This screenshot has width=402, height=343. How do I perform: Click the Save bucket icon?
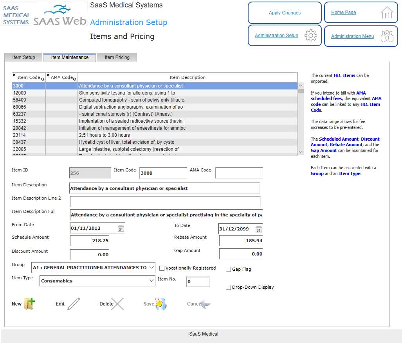[x=161, y=304]
